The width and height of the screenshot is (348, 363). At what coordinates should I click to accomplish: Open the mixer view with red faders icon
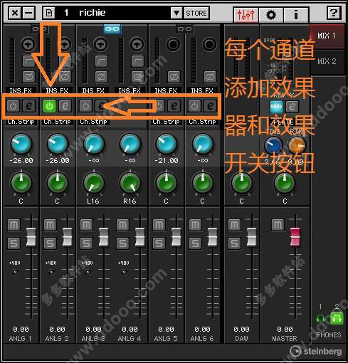pyautogui.click(x=246, y=15)
